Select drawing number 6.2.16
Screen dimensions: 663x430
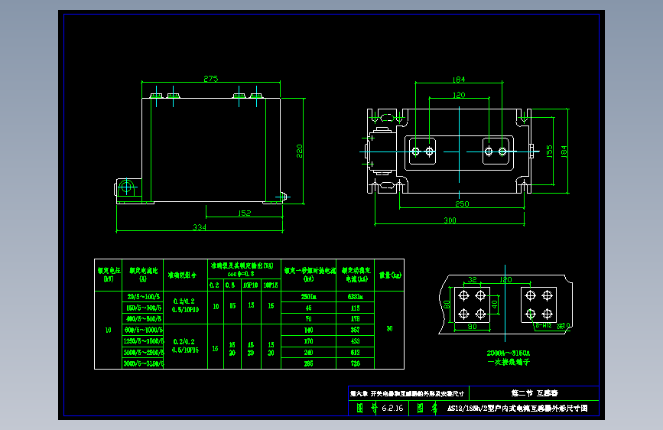392,408
